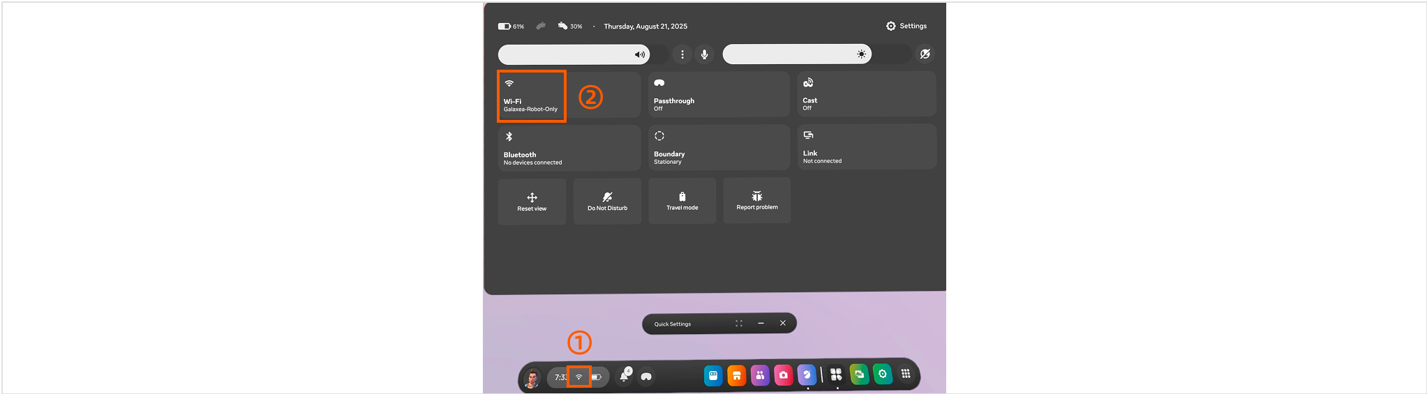Open the three-dot volume options menu
This screenshot has width=1427, height=394.
click(x=682, y=54)
